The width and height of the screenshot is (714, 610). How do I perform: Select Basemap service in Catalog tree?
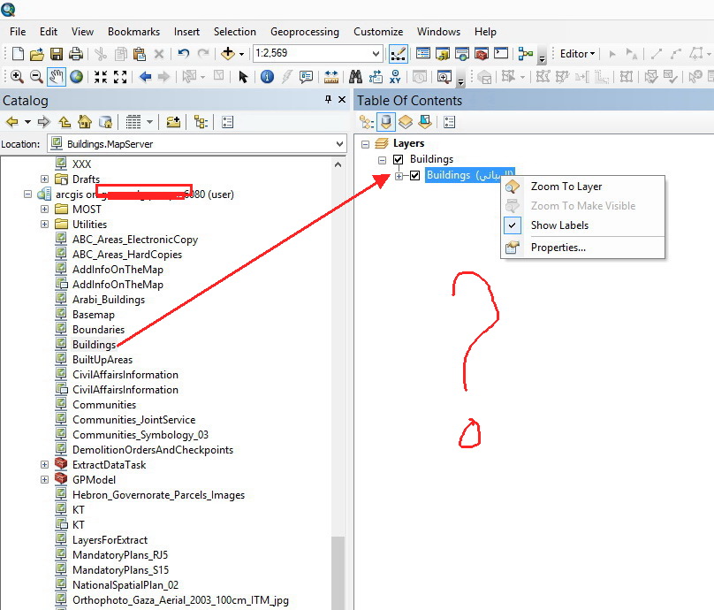coord(94,315)
